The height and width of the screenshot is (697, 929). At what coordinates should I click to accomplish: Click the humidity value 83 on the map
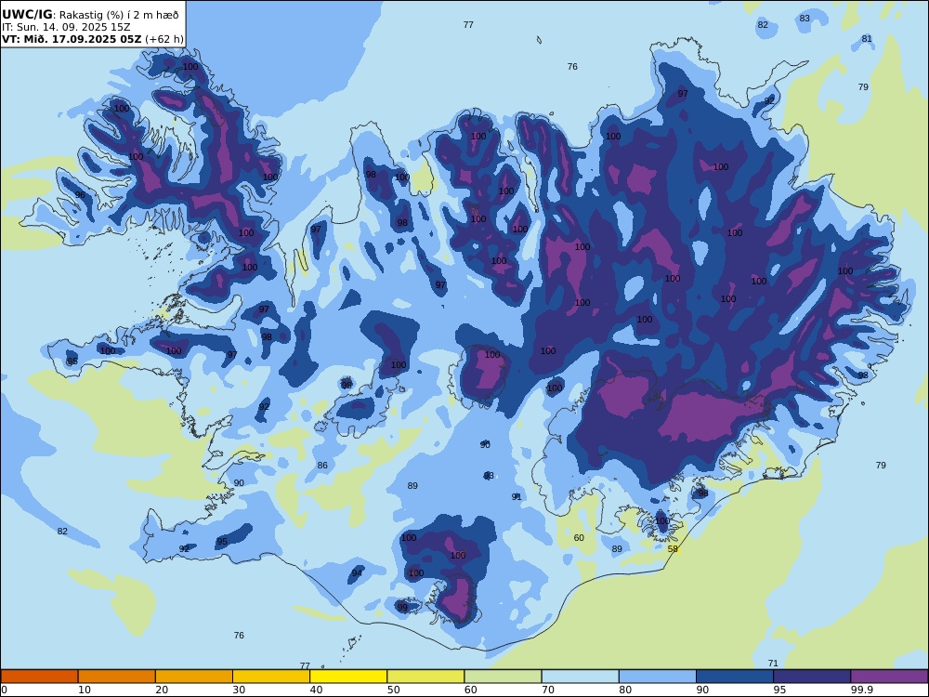805,19
